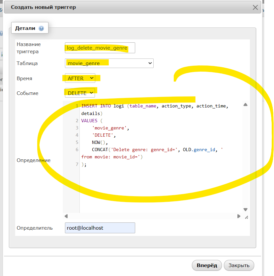Image resolution: width=274 pixels, height=276 pixels.
Task: Click the help icon next to Детали
Action: pos(41,28)
